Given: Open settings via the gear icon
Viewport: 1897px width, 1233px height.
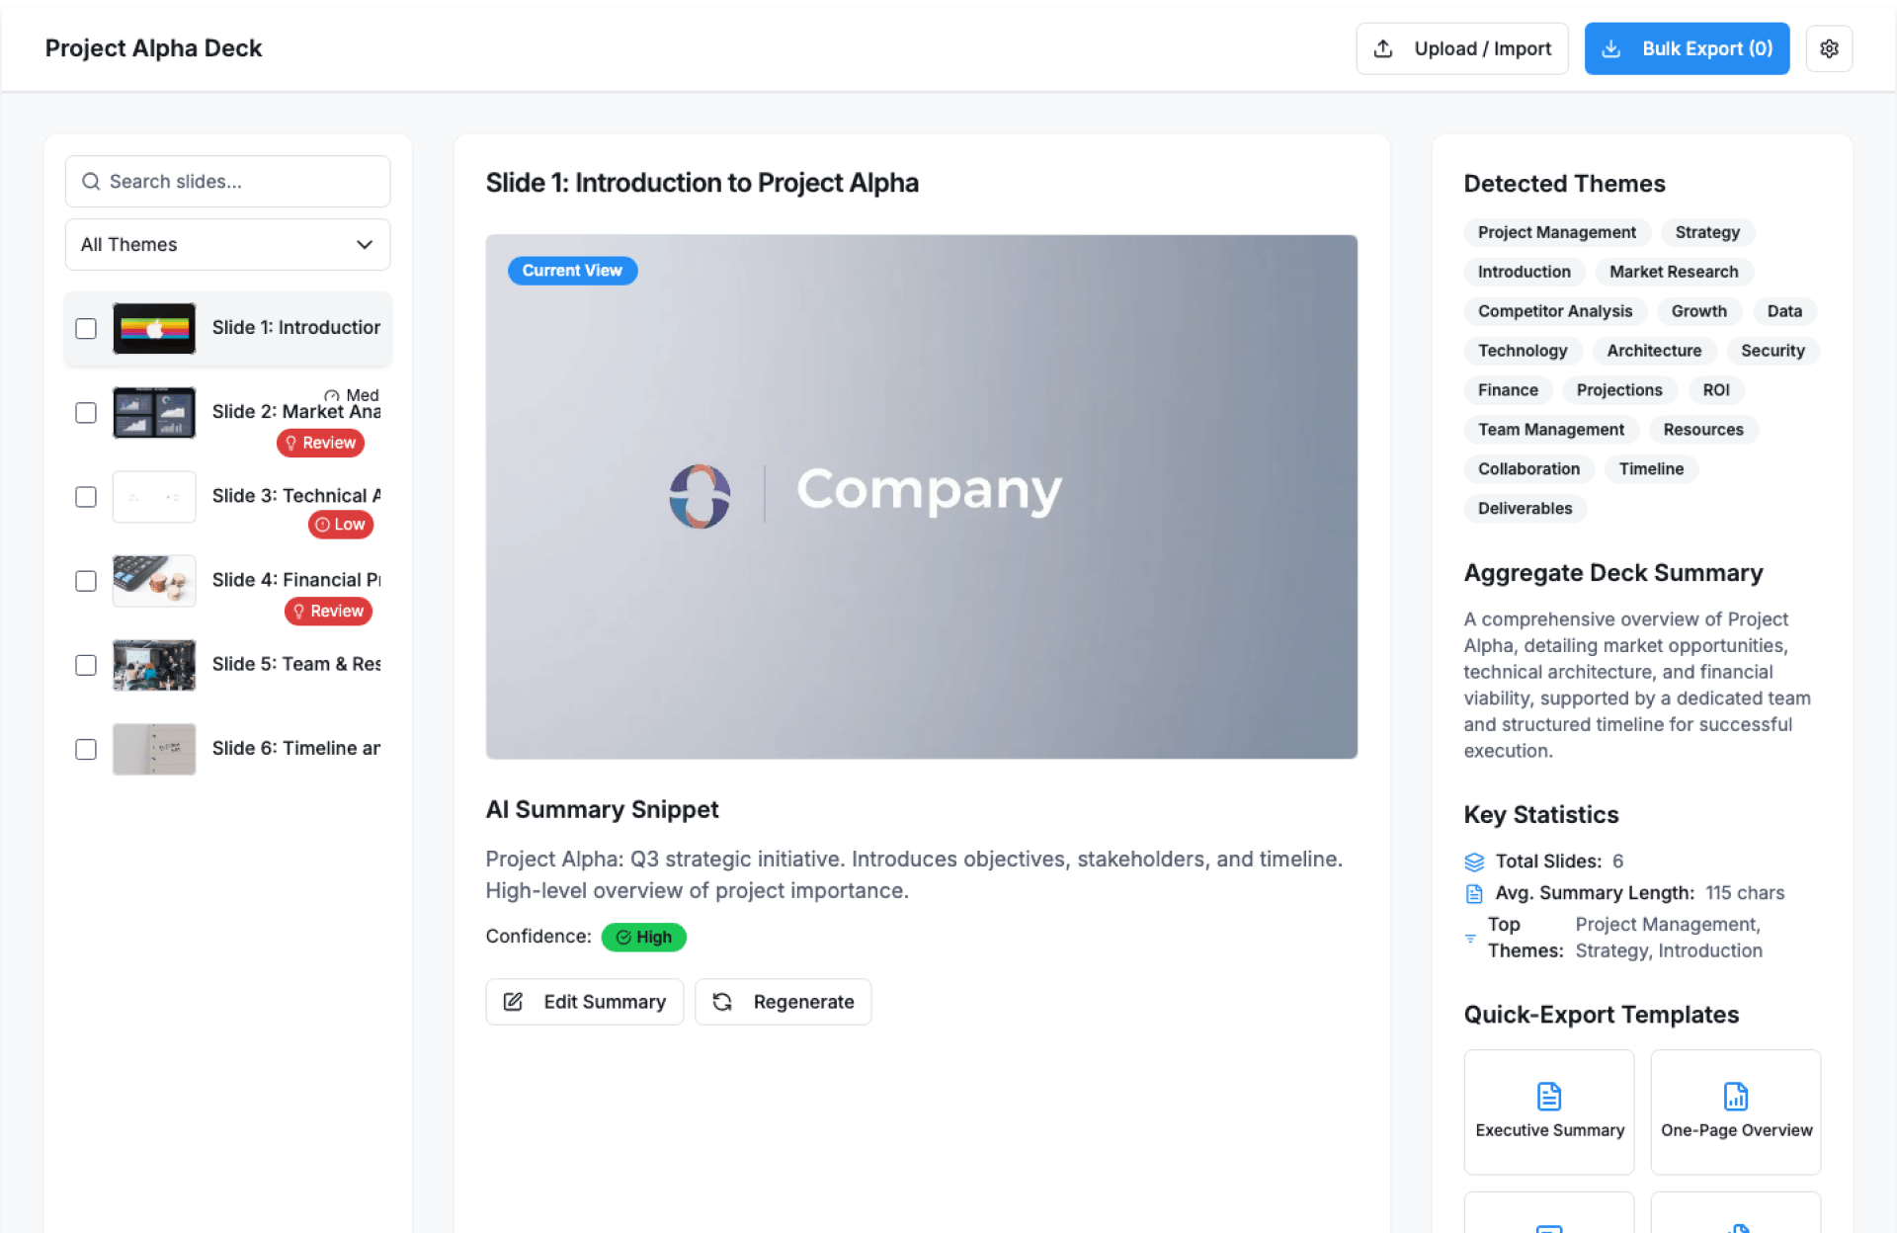Looking at the screenshot, I should tap(1829, 48).
